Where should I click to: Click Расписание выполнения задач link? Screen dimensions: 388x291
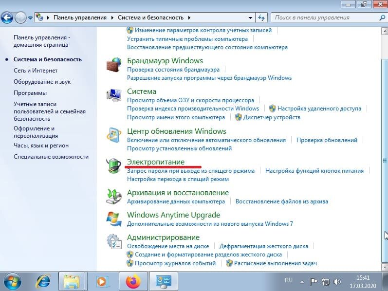[276, 263]
